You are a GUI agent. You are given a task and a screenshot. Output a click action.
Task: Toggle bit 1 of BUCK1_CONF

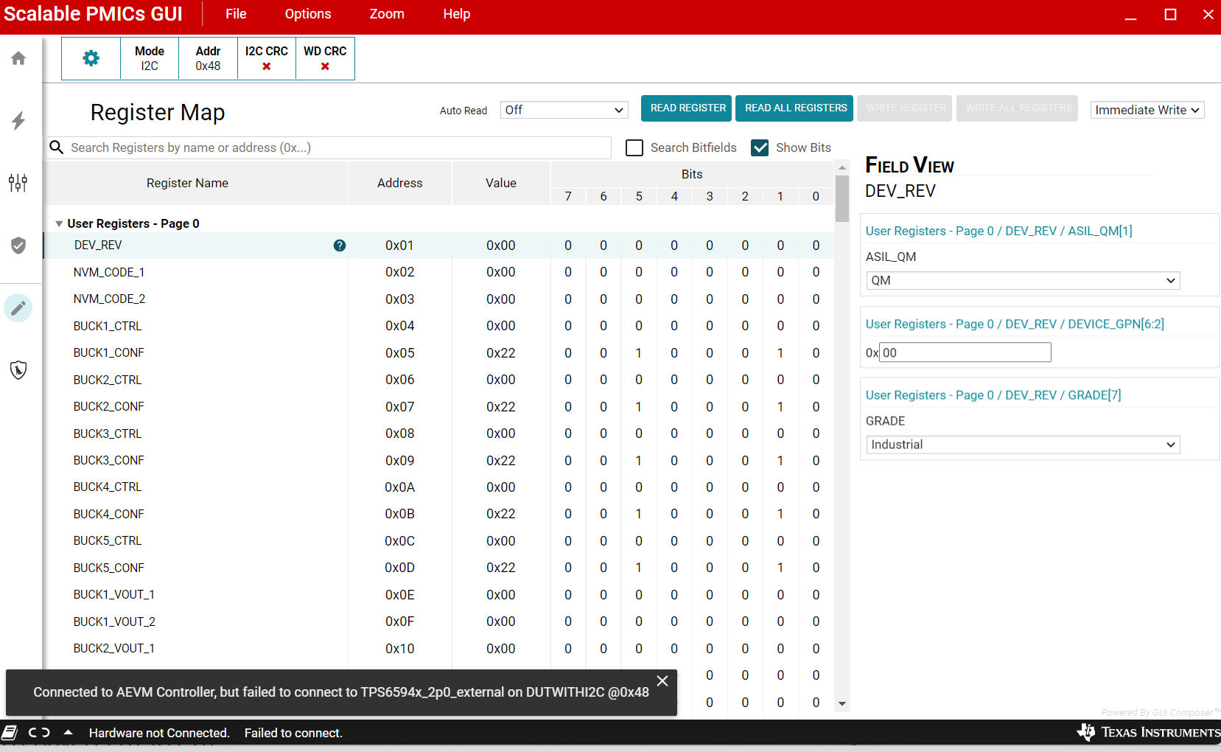coord(780,353)
